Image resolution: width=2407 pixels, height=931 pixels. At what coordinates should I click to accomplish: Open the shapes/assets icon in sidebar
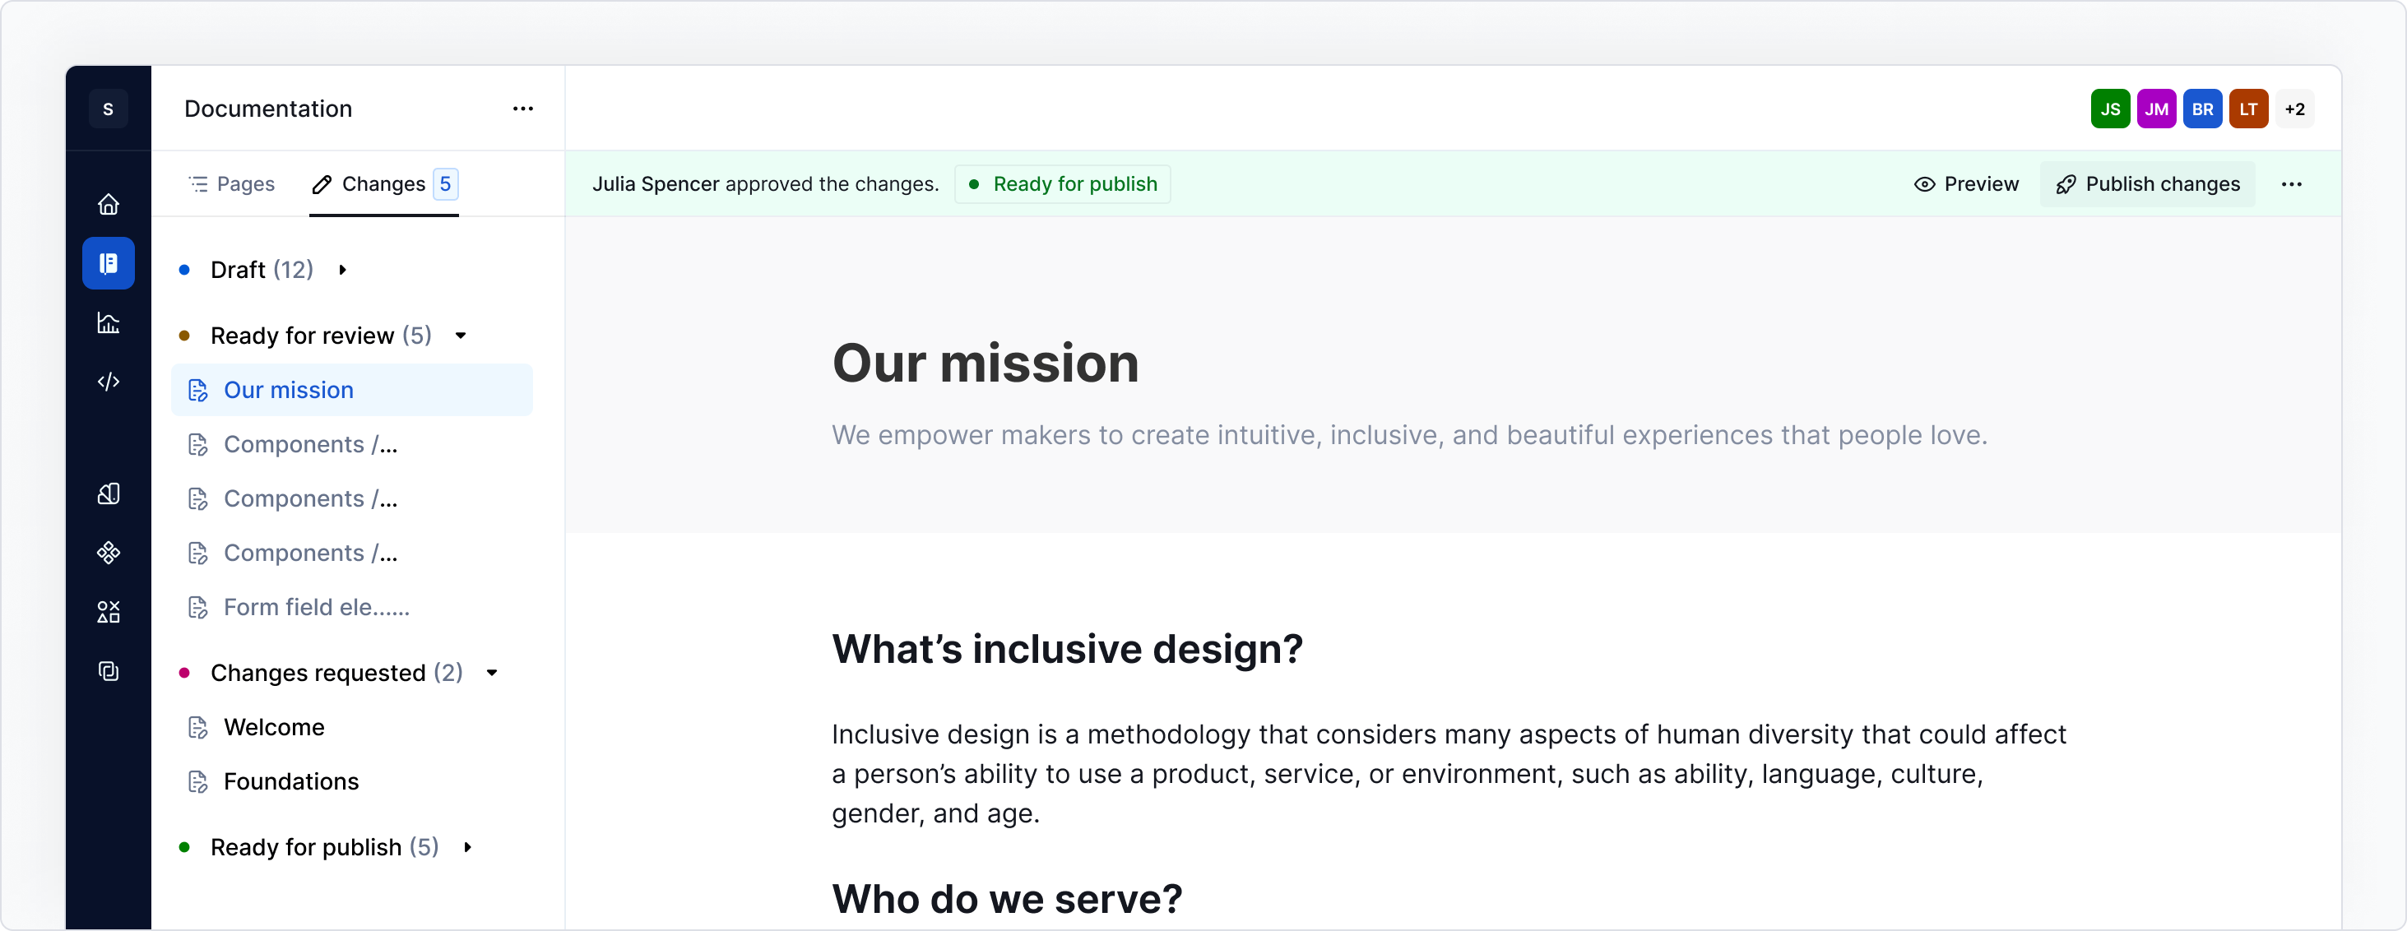(109, 612)
